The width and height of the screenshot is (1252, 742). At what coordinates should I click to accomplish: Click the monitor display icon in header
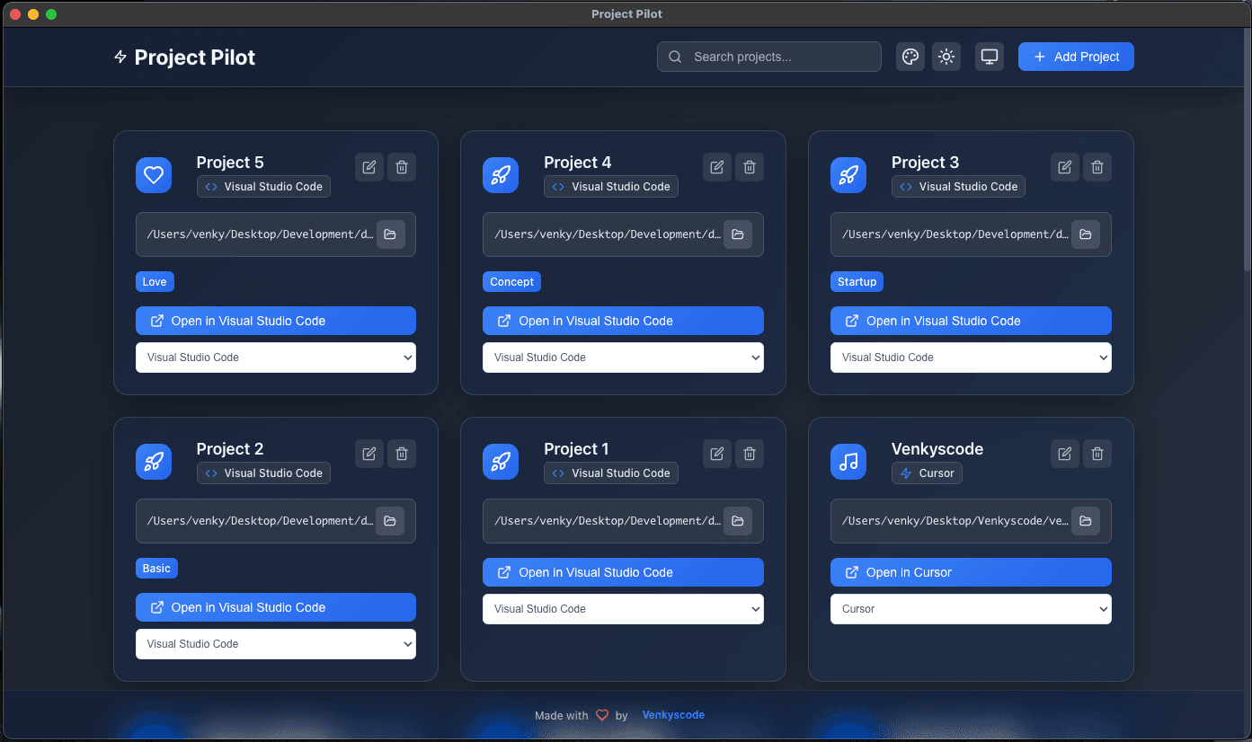[990, 57]
